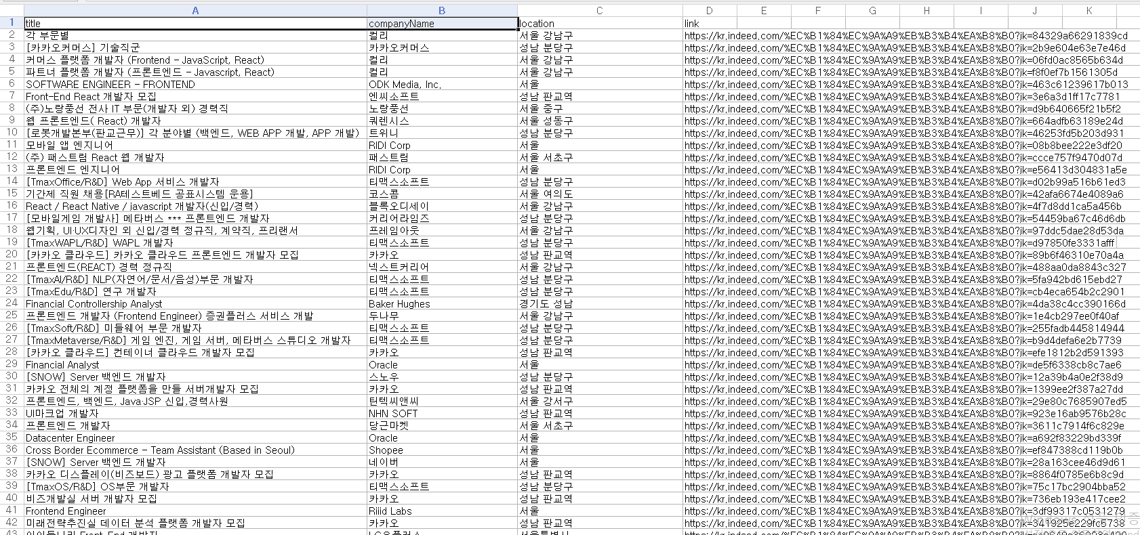This screenshot has width=1140, height=535.
Task: Click the '커리어라임즈' company cell
Action: coord(442,218)
